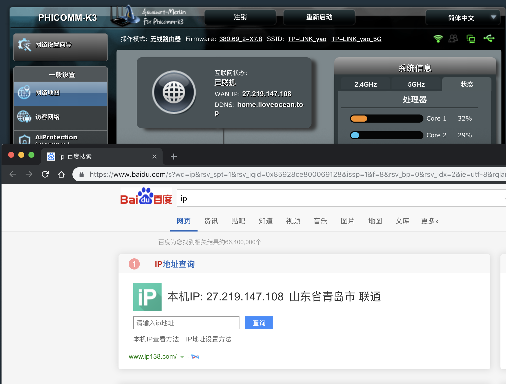Viewport: 506px width, 384px height.
Task: Click the padlock icon in address bar
Action: 81,175
